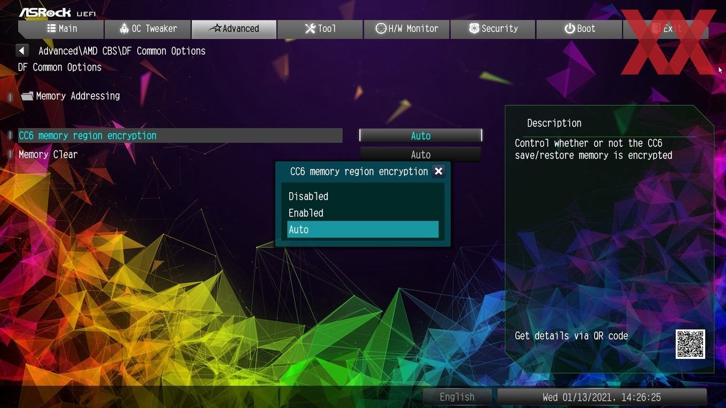Open CC6 memory region encryption Auto dropdown

tap(421, 135)
